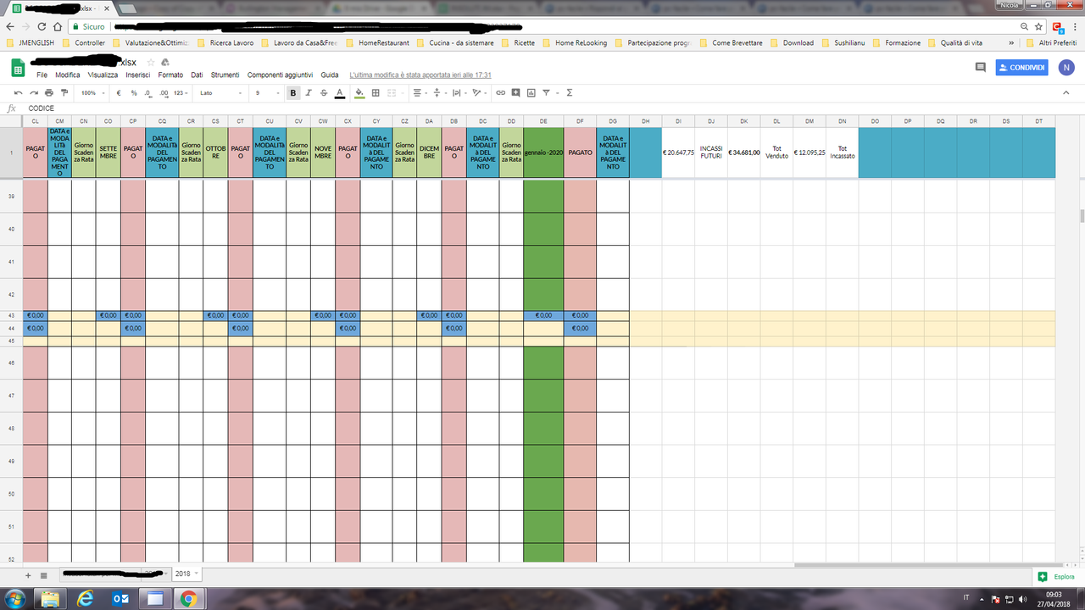Viewport: 1085px width, 610px height.
Task: Open the fill color picker
Action: point(359,92)
